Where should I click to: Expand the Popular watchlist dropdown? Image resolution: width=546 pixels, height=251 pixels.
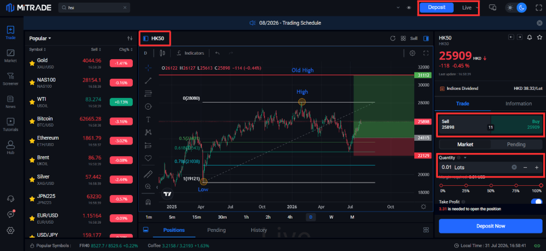[40, 38]
